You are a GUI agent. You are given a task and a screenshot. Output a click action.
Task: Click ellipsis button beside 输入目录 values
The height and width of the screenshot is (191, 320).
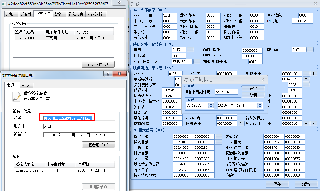pyautogui.click(x=218, y=142)
